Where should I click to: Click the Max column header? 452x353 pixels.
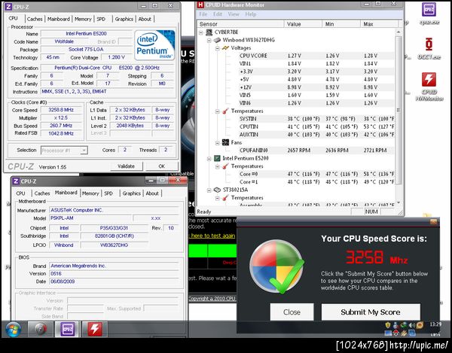(x=380, y=24)
